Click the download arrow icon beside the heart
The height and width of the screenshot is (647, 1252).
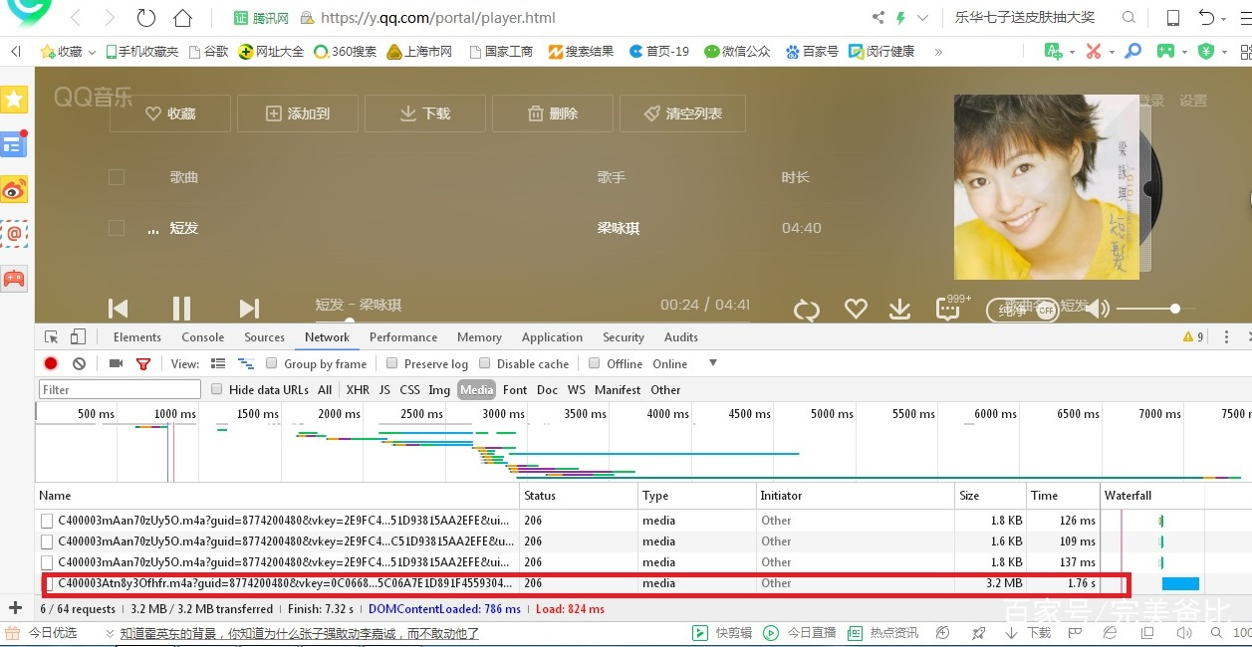tap(899, 309)
